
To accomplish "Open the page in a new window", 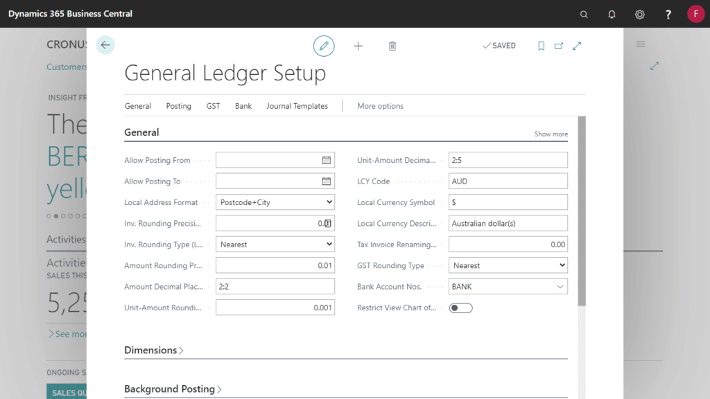I will [x=560, y=46].
